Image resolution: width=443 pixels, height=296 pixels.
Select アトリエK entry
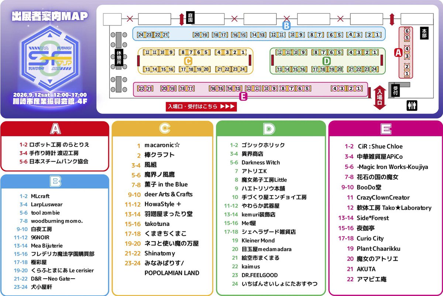click(x=254, y=171)
